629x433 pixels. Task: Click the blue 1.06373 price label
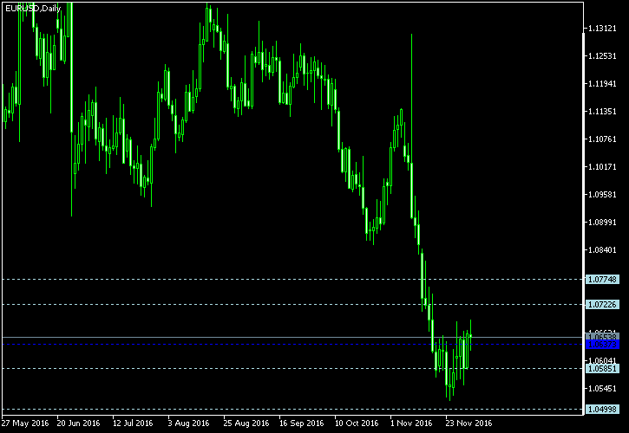pyautogui.click(x=602, y=345)
